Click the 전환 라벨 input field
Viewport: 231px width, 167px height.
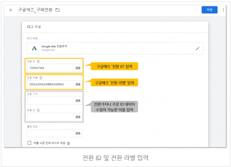(x=50, y=84)
